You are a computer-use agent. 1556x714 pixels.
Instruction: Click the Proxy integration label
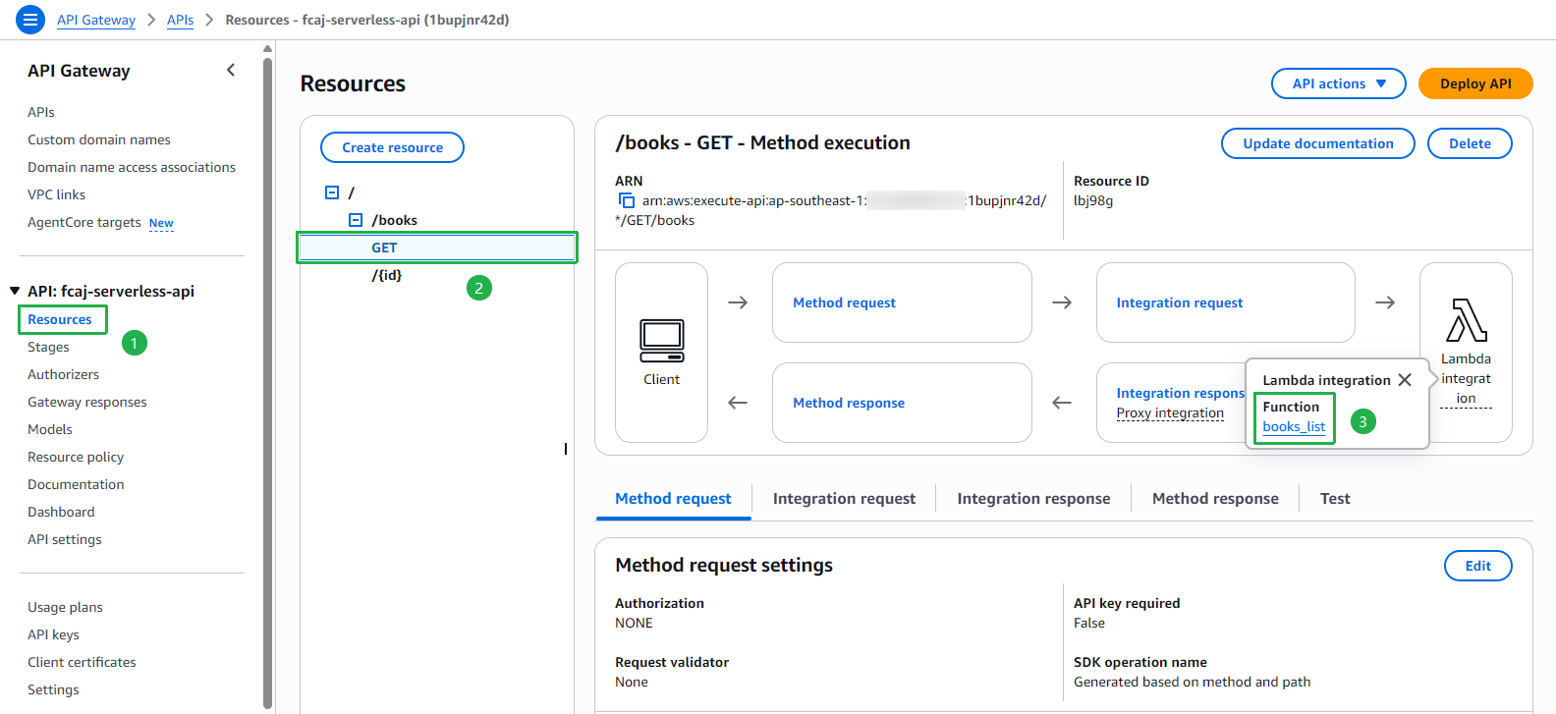1170,412
